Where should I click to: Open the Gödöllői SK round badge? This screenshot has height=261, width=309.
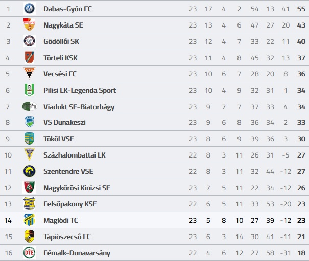[x=29, y=41]
